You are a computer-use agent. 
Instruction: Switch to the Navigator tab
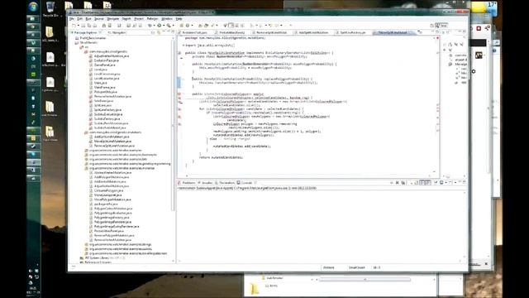[x=117, y=32]
